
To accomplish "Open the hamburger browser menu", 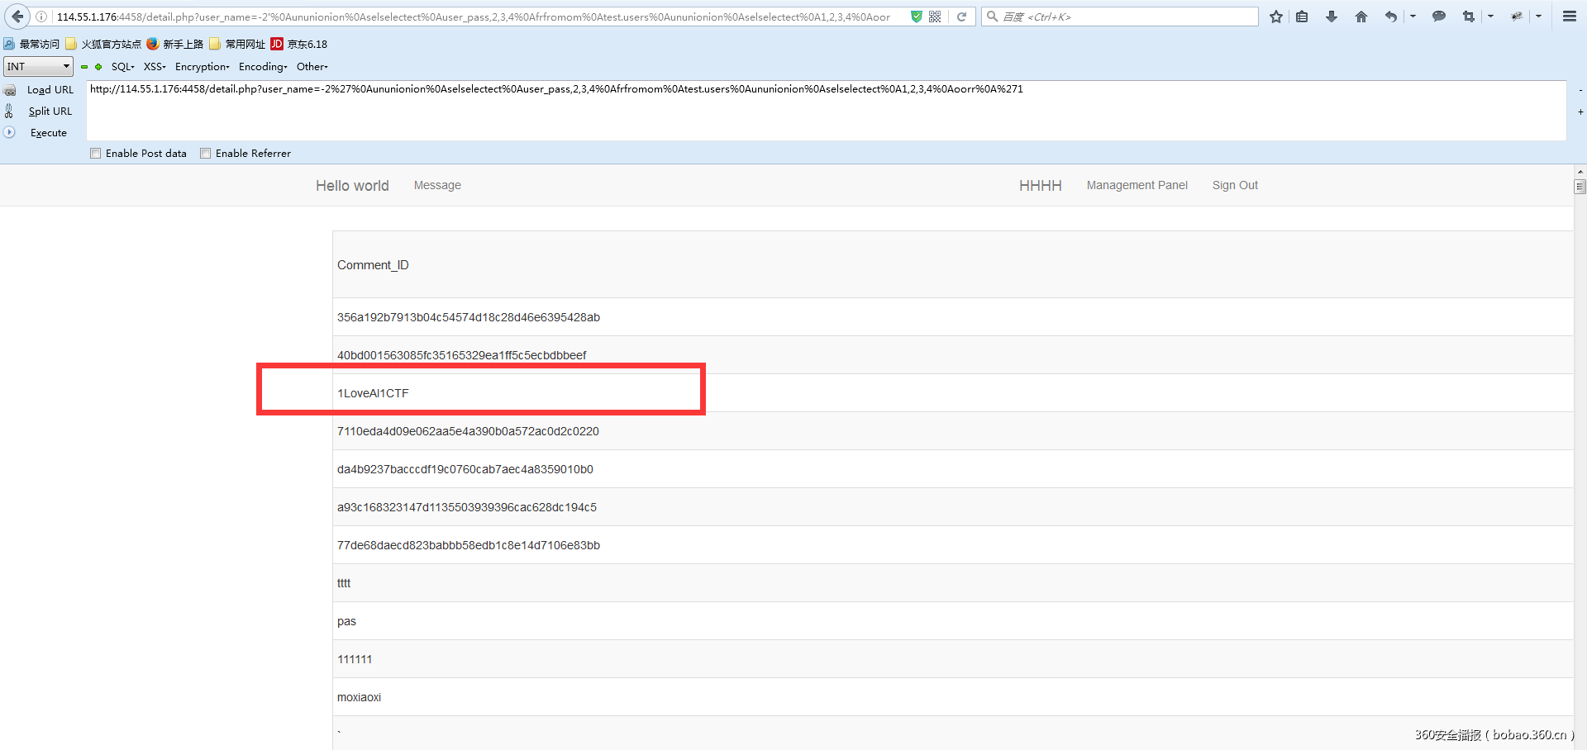I will (x=1570, y=17).
